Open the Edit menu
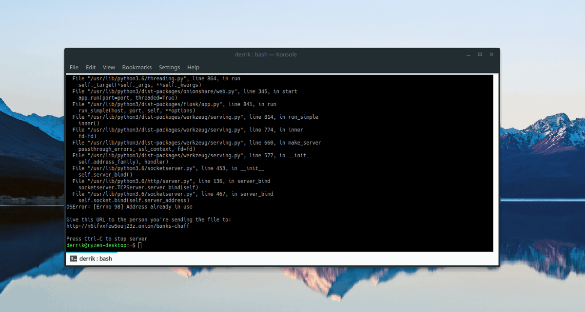Image resolution: width=585 pixels, height=312 pixels. pos(91,67)
